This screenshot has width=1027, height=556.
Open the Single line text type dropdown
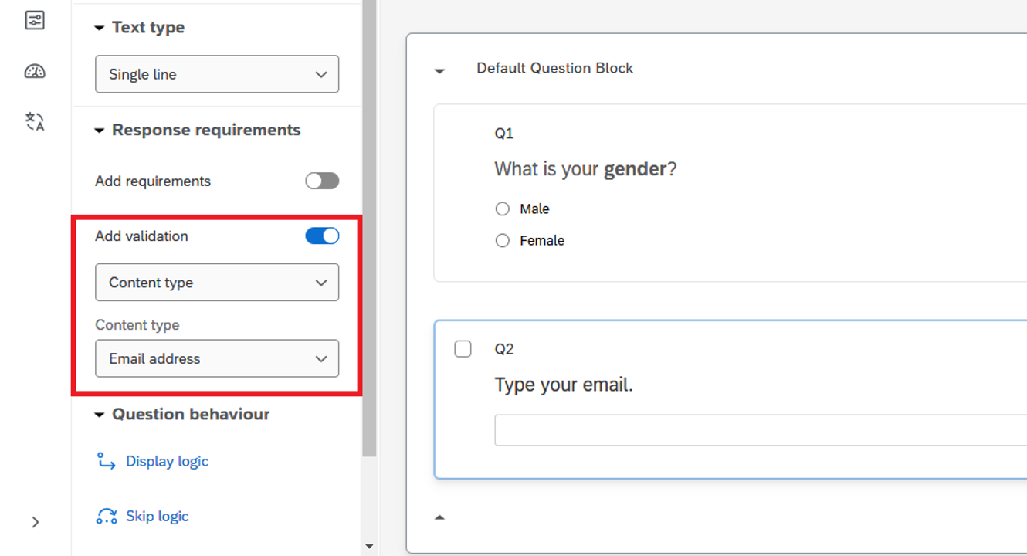coord(217,74)
